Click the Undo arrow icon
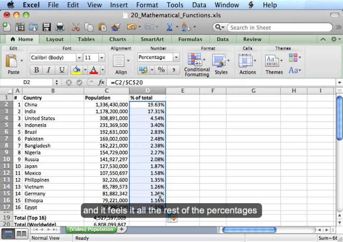Image resolution: width=343 pixels, height=242 pixels. [131, 27]
